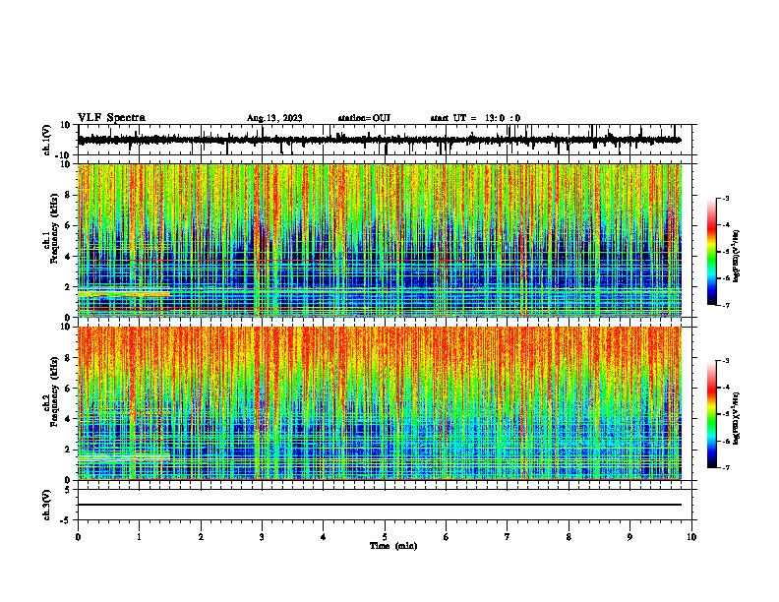The height and width of the screenshot is (602, 779).
Task: Click time axis tick label '8'
Action: [x=569, y=537]
